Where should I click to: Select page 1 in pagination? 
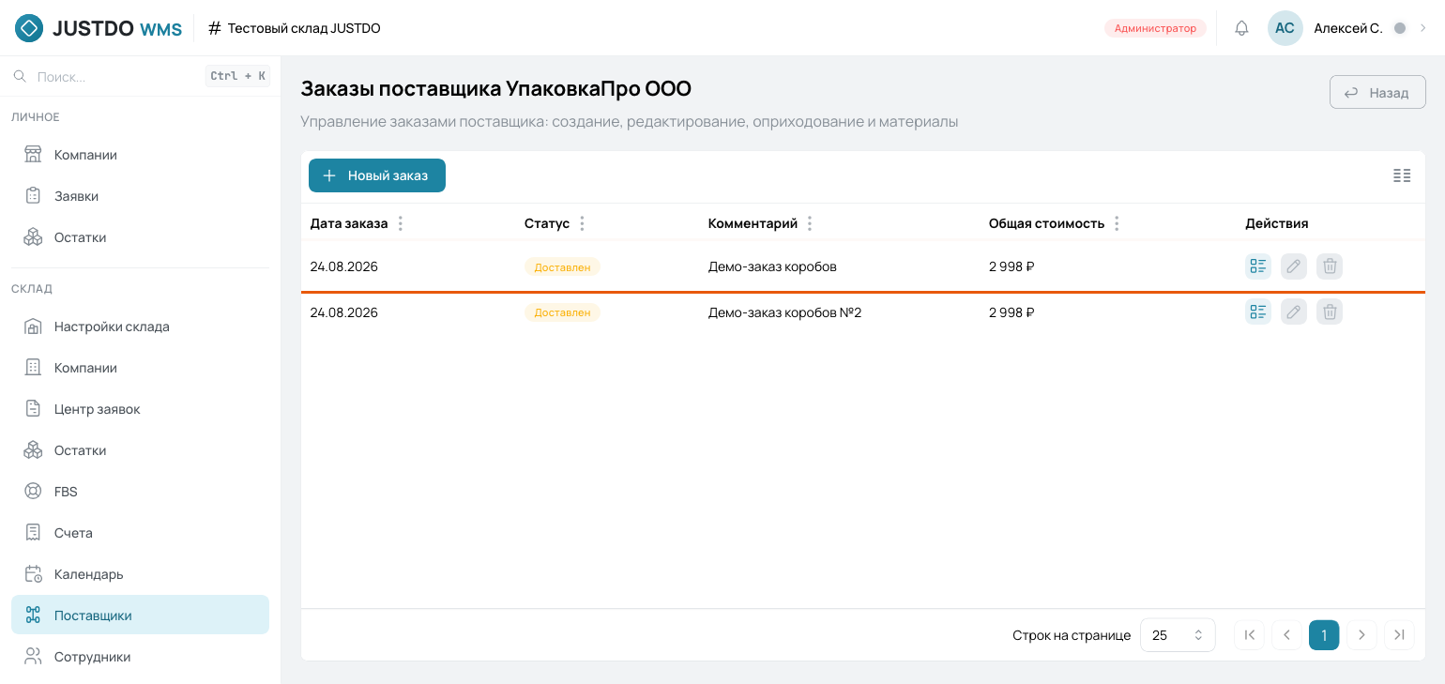point(1324,635)
